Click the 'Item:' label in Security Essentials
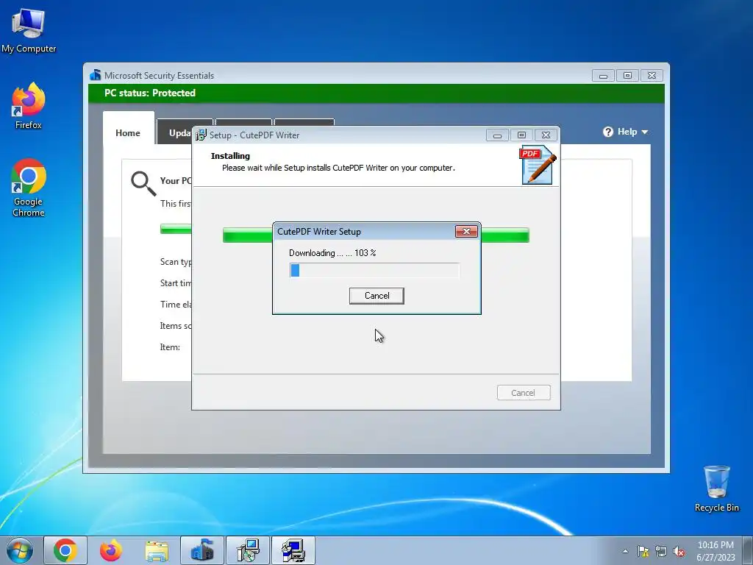The width and height of the screenshot is (753, 565). pyautogui.click(x=170, y=347)
